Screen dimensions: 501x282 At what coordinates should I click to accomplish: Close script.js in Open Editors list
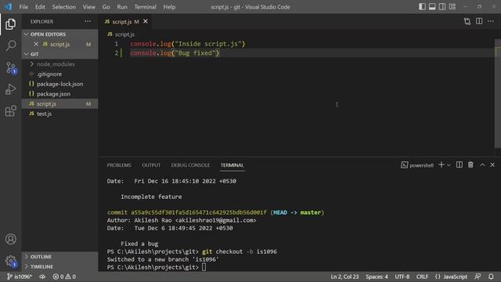point(36,44)
